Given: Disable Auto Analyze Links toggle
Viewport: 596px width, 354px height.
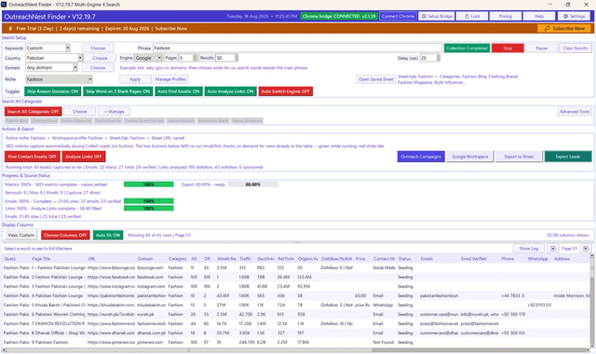Looking at the screenshot, I should coord(230,91).
